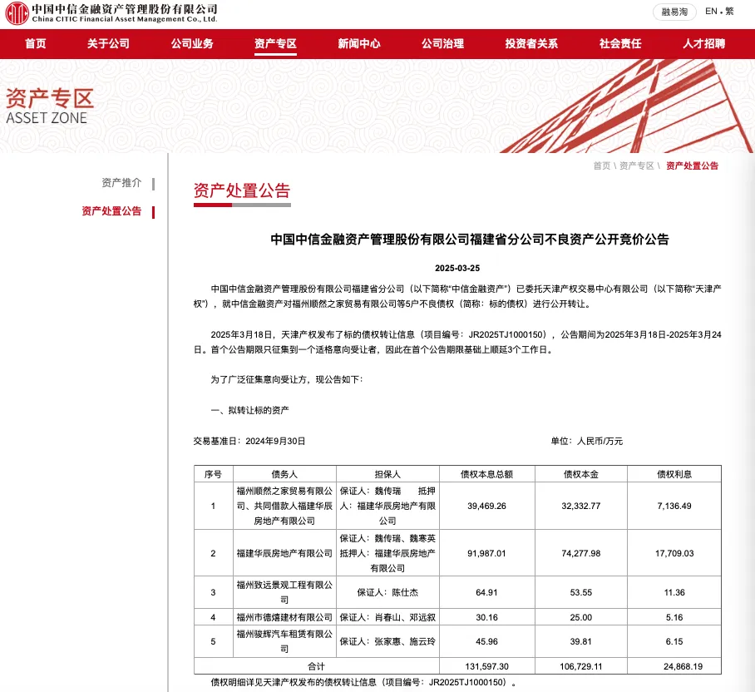Screen dimensions: 755x692
Task: Click breadcrumb 资产专区 link
Action: [637, 166]
